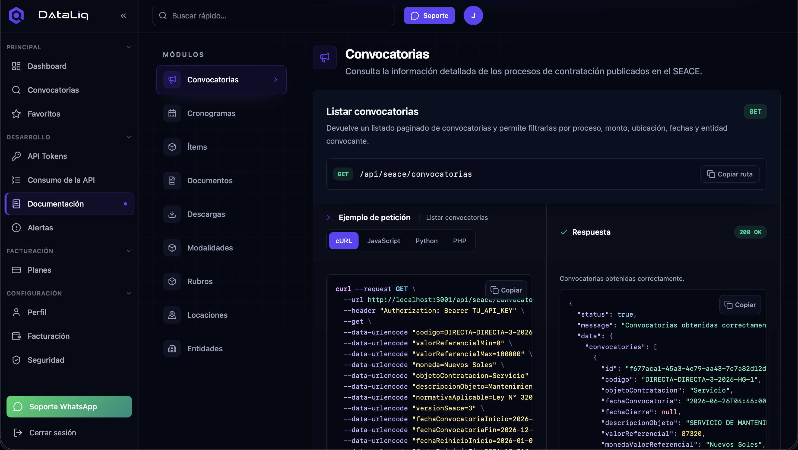The height and width of the screenshot is (450, 798).
Task: Click the "fechaCierre": null response line
Action: coord(641,412)
